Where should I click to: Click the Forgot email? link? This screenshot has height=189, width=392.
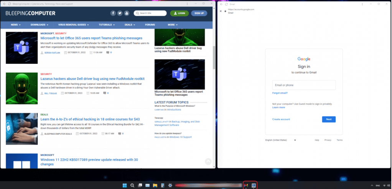pos(280,93)
